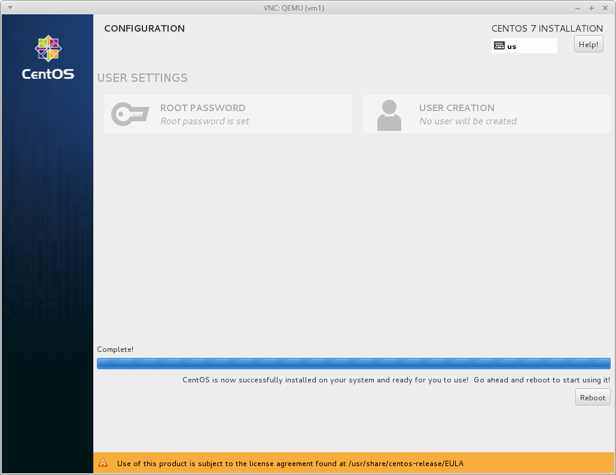Screen dimensions: 616x475
Task: Select the ROOT PASSWORD heading
Action: pyautogui.click(x=203, y=108)
